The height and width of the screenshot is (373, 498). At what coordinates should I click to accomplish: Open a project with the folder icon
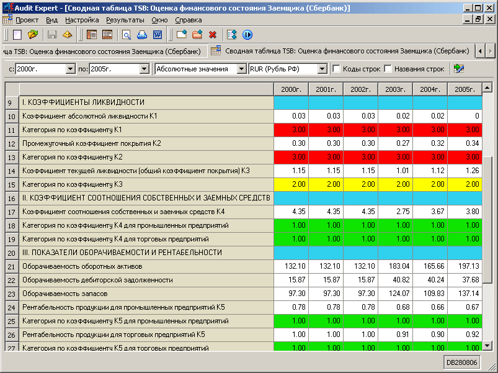[33, 35]
